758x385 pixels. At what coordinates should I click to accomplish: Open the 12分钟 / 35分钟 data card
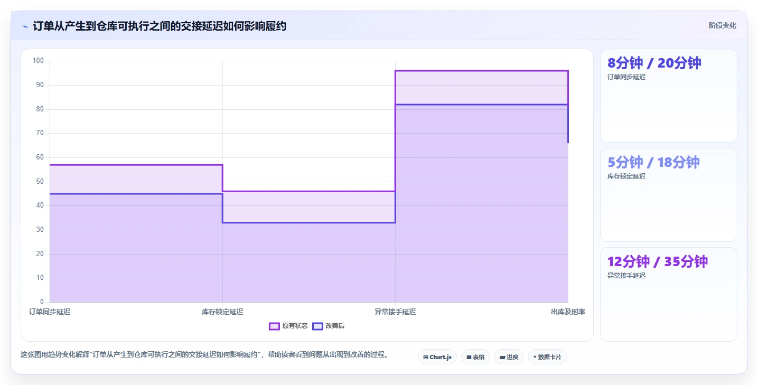[668, 294]
